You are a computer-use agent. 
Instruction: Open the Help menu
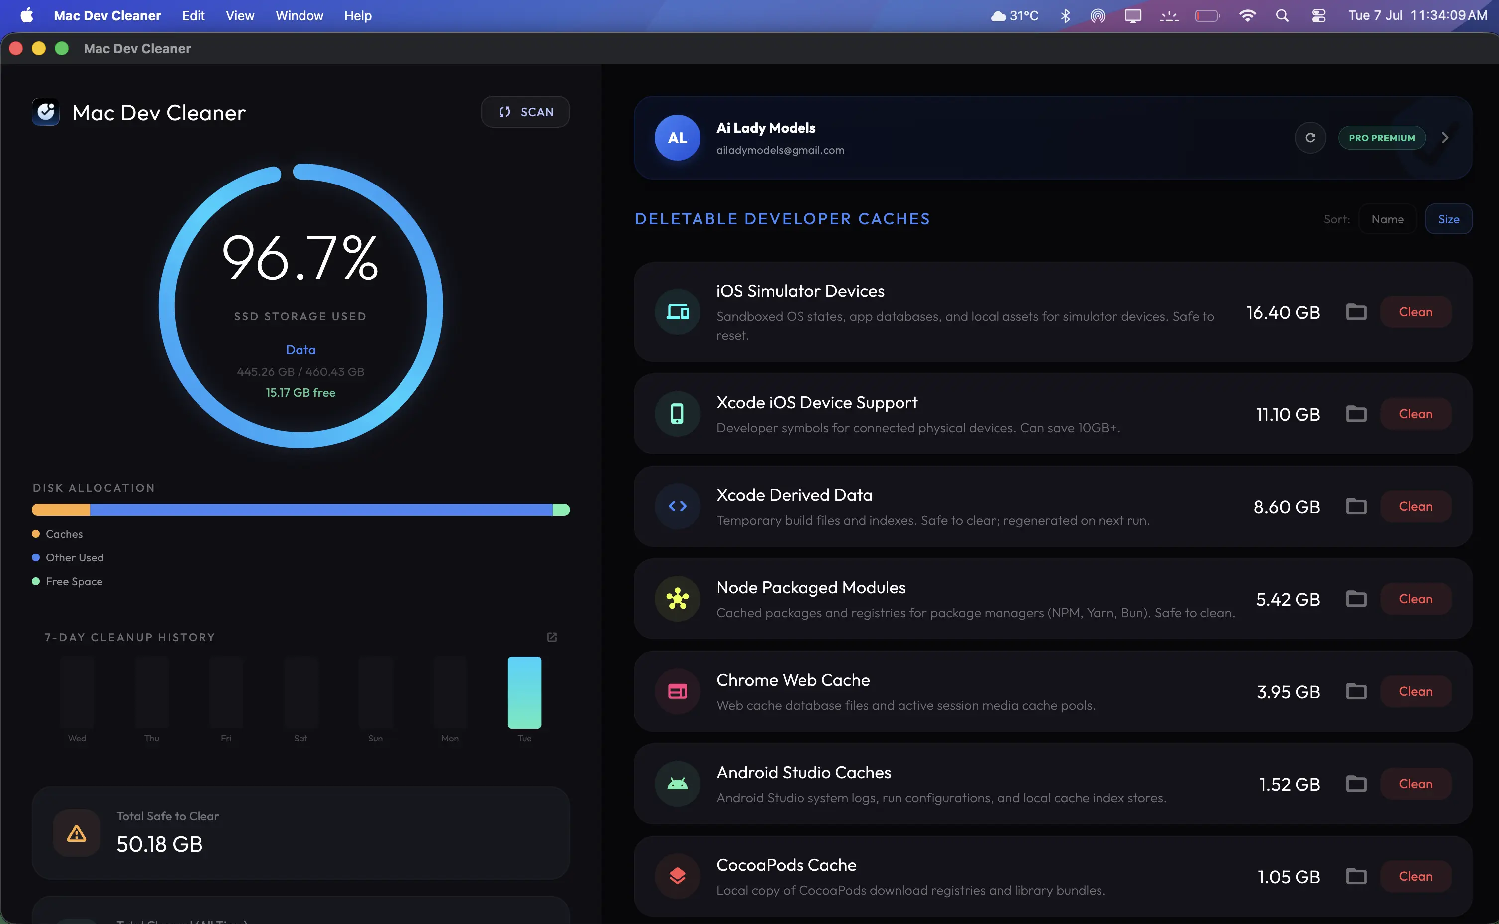(358, 15)
